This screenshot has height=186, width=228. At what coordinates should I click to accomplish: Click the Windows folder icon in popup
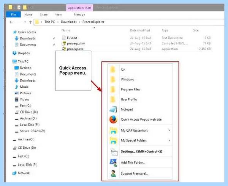pyautogui.click(x=113, y=79)
